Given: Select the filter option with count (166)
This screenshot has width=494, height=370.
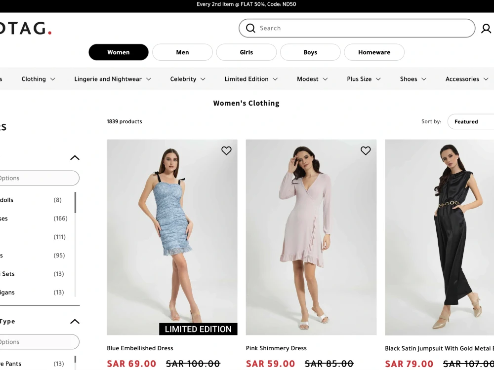Looking at the screenshot, I should point(33,219).
